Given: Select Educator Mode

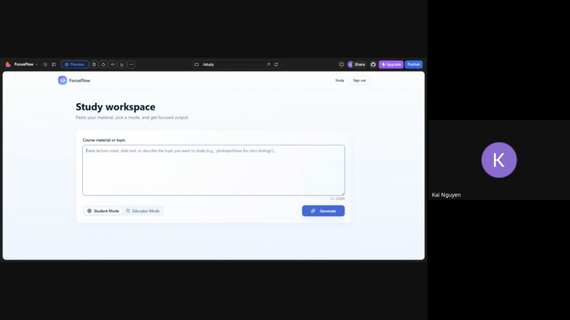Looking at the screenshot, I should tap(143, 211).
